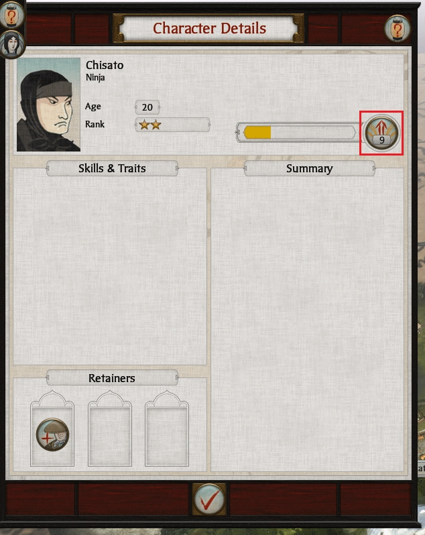Click the Retainers section header

(112, 377)
